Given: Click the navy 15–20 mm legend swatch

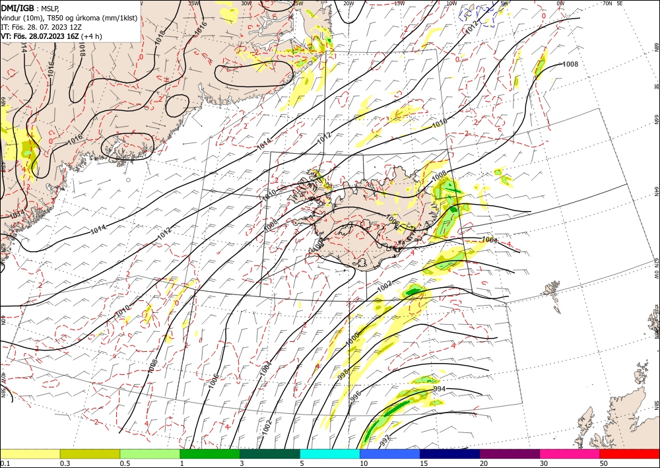Looking at the screenshot, I should point(450,453).
